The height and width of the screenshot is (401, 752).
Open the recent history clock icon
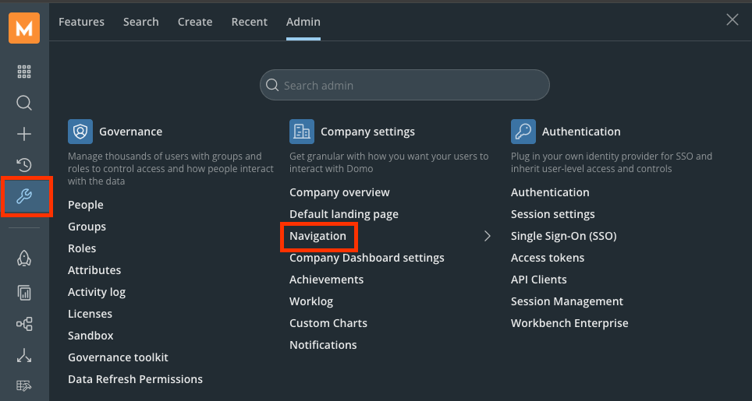click(24, 165)
